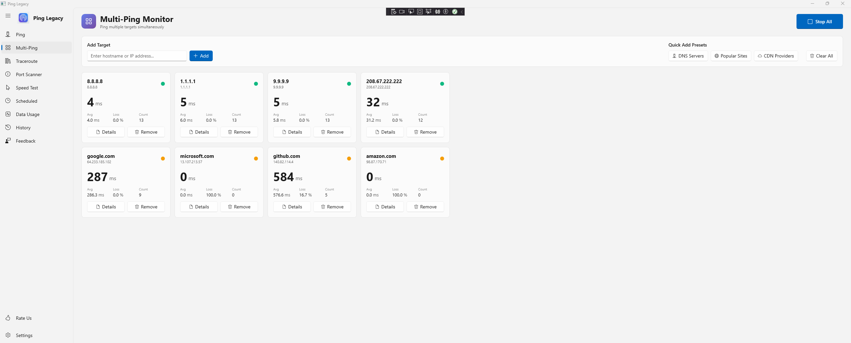The height and width of the screenshot is (343, 851).
Task: Remove the amazon.com target
Action: click(x=425, y=207)
